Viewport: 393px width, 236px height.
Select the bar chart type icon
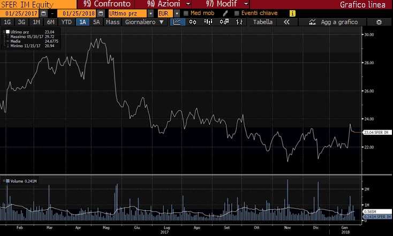pyautogui.click(x=208, y=22)
